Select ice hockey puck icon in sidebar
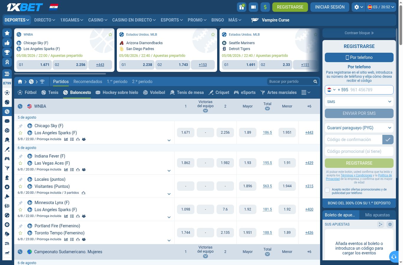 [x=7, y=121]
